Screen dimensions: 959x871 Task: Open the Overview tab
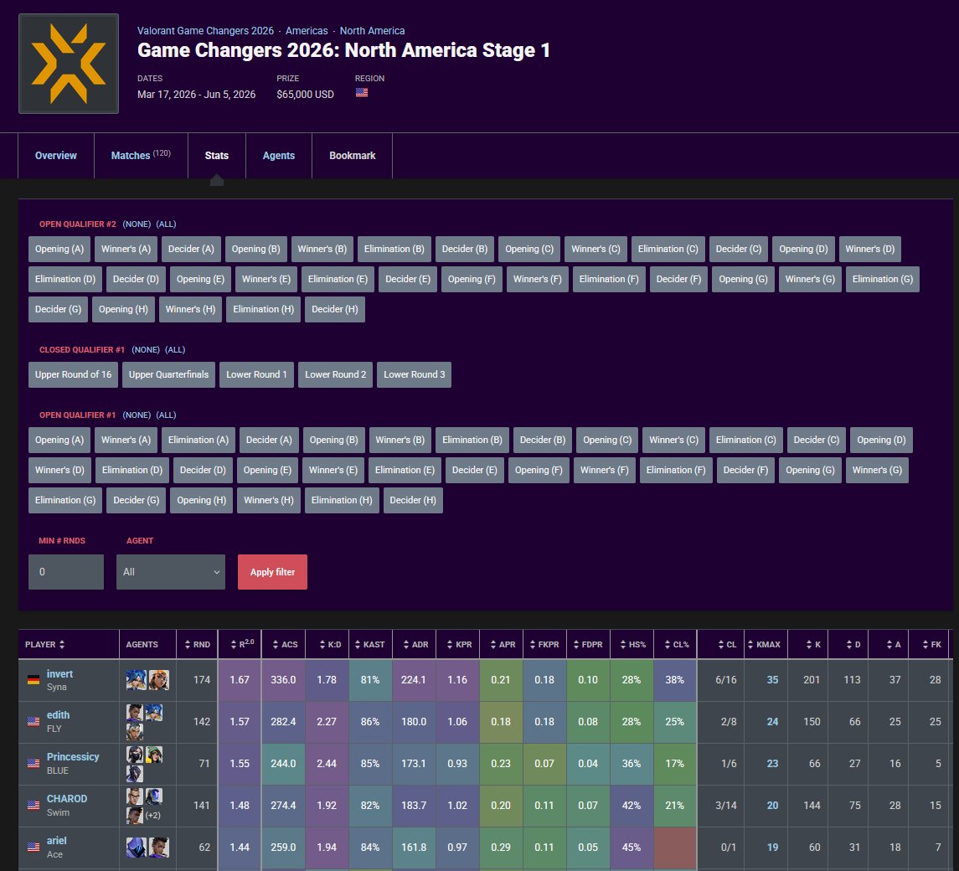click(x=55, y=156)
